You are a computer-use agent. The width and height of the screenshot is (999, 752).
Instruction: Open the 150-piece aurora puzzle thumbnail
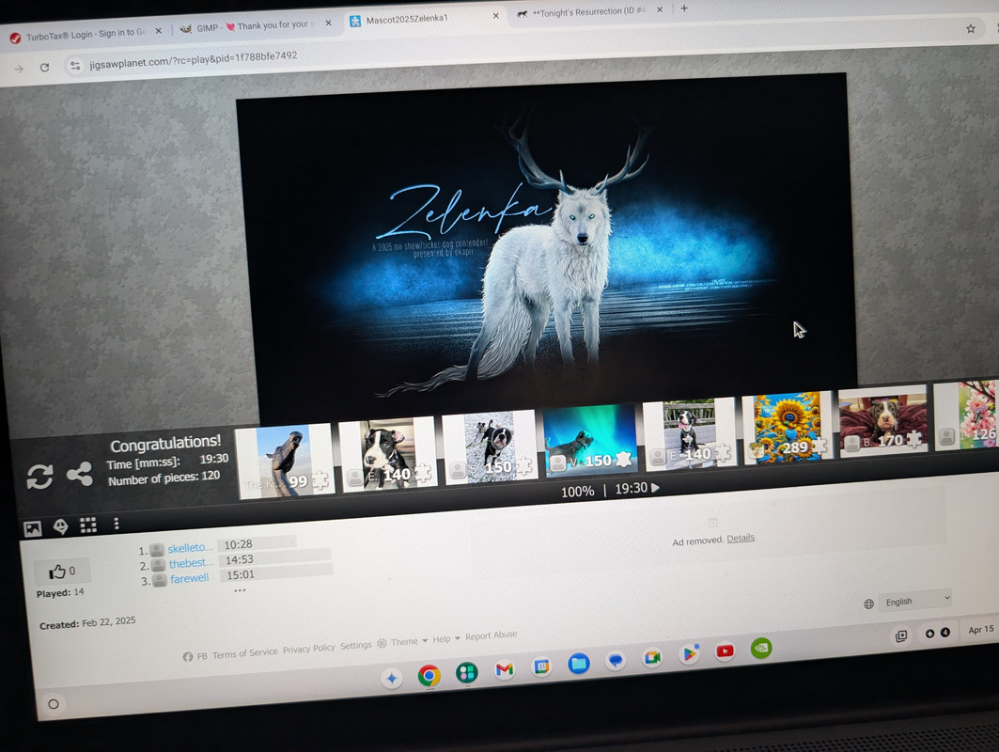tap(589, 440)
